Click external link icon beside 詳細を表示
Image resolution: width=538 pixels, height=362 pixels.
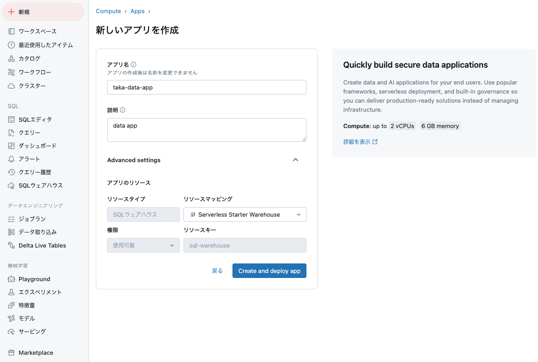coord(375,142)
